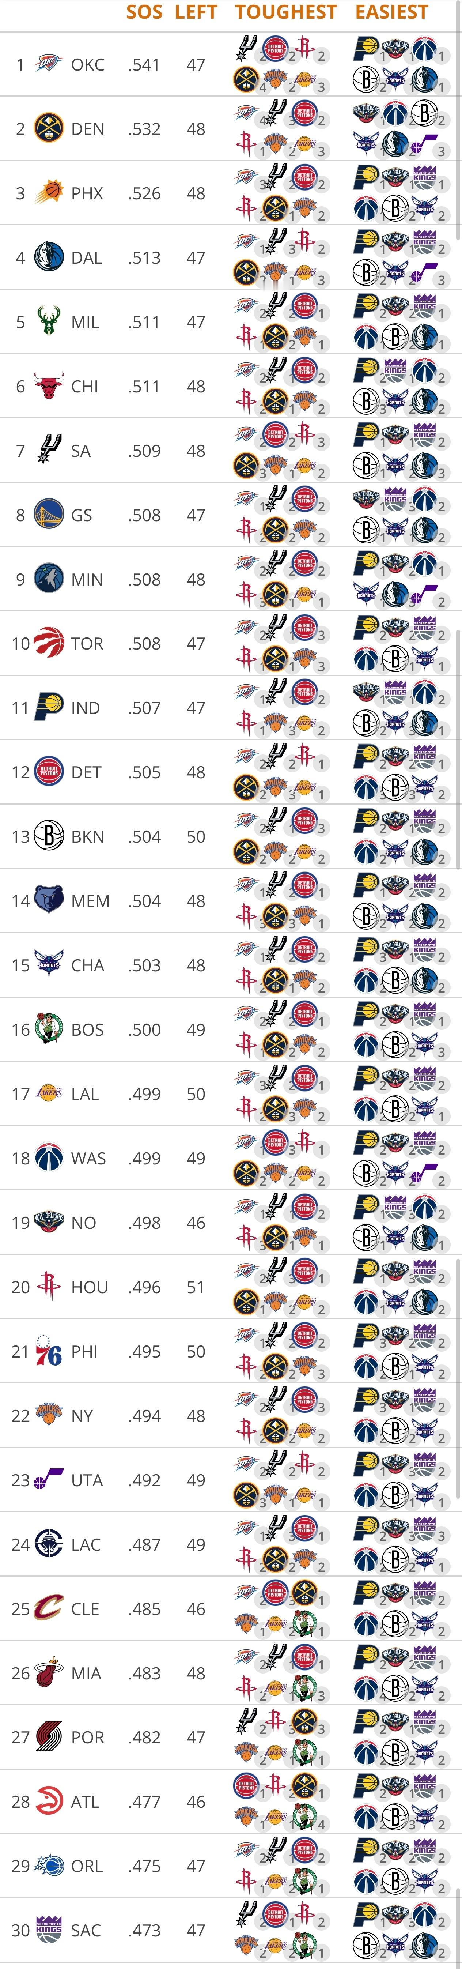The width and height of the screenshot is (462, 1969).
Task: Click the Raptors logo beside rank 10 TOR
Action: click(49, 643)
